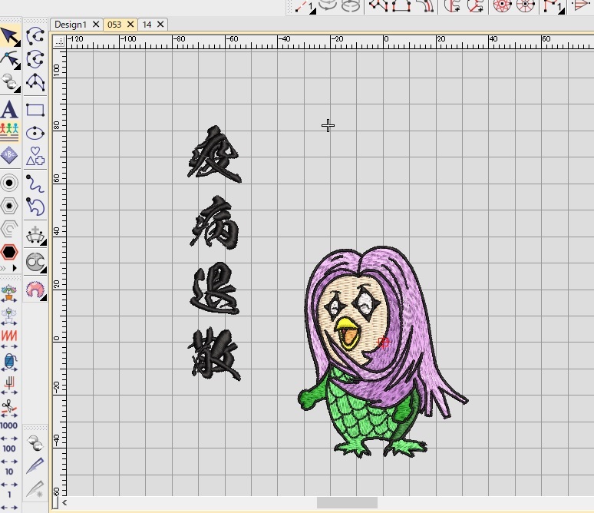
Task: Close the 053 tab
Action: click(130, 25)
